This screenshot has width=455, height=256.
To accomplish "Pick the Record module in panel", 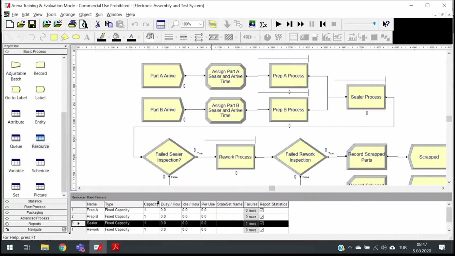I will (x=40, y=68).
